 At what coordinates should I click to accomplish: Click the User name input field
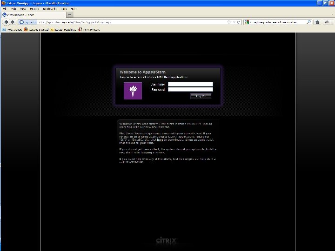click(x=190, y=84)
